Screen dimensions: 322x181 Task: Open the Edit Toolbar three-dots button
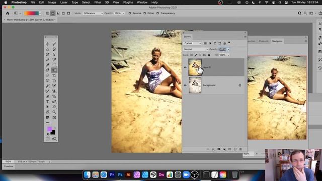[x=48, y=123]
